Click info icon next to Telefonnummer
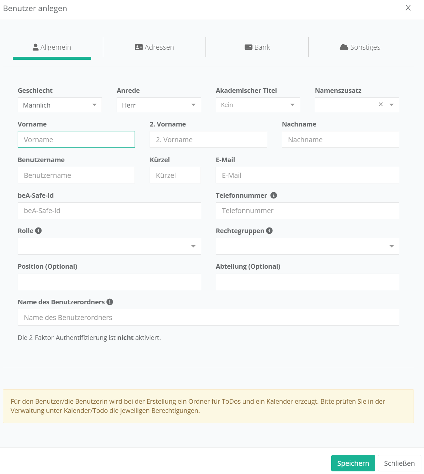 (274, 195)
